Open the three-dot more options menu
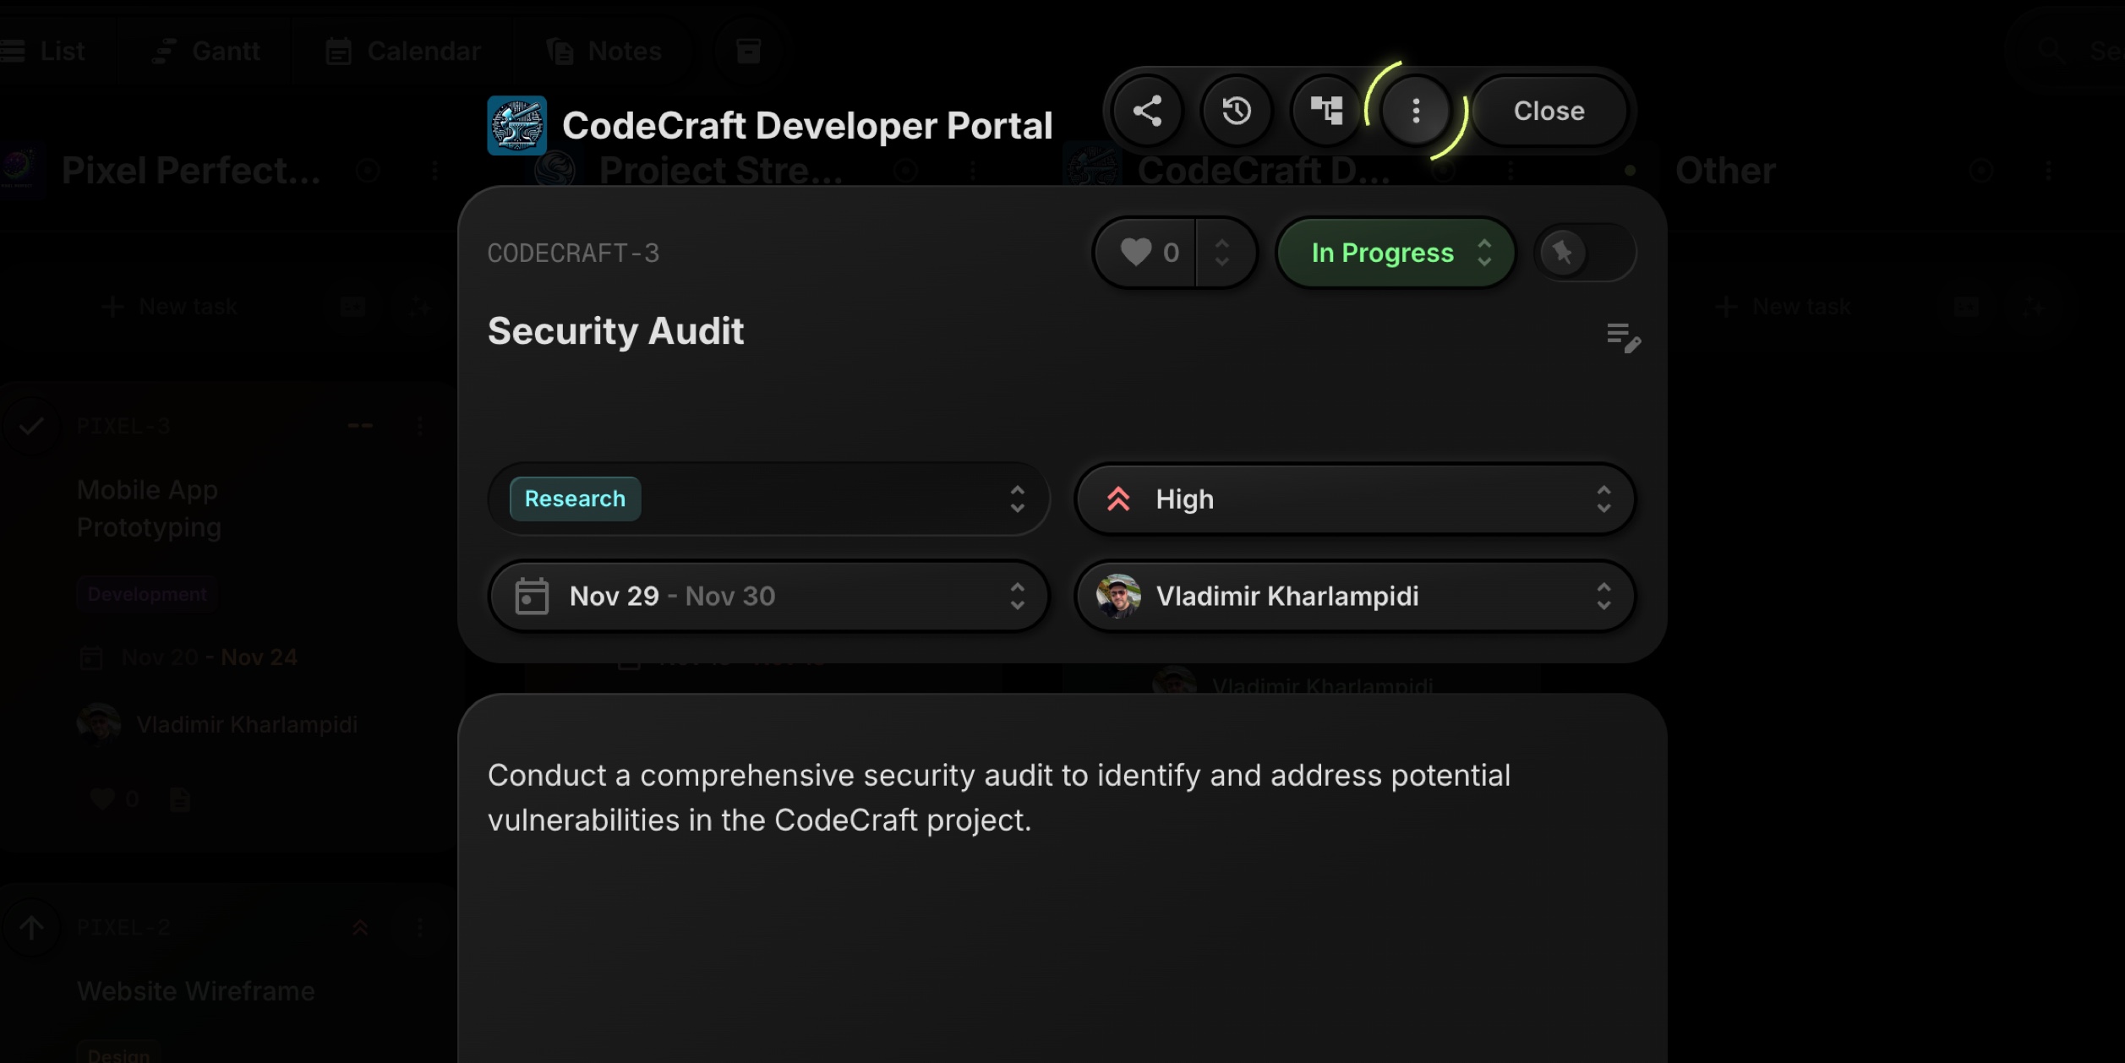 1416,111
